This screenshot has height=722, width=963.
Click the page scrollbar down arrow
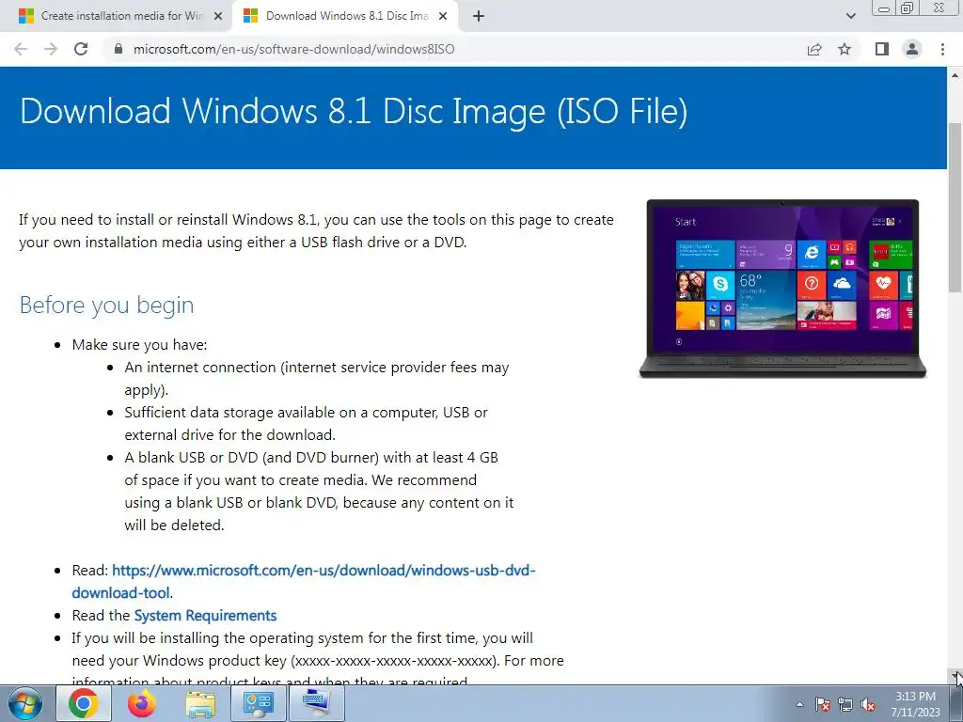955,676
